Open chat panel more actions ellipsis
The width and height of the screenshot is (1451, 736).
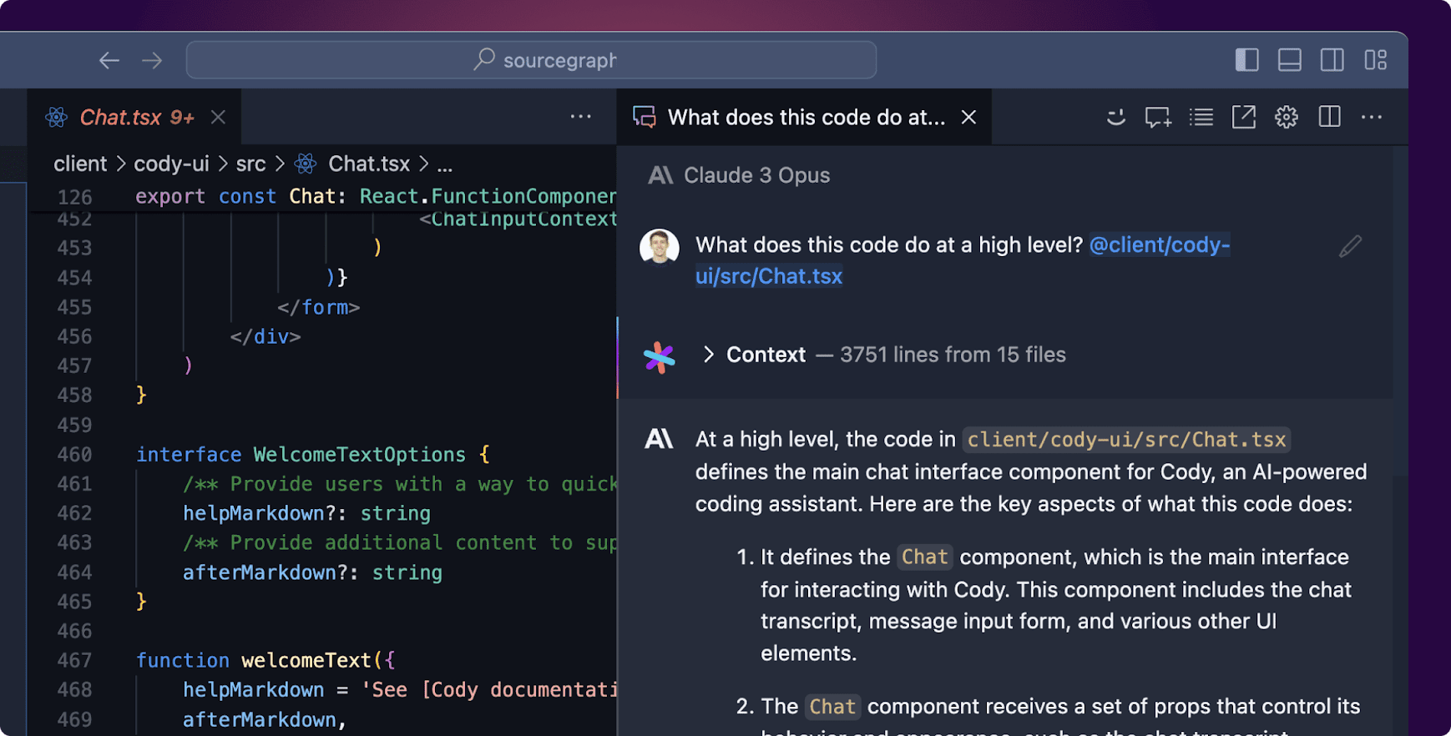click(x=1372, y=118)
